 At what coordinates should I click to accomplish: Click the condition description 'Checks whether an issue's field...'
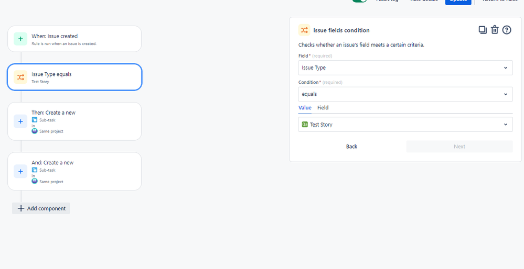tap(361, 44)
